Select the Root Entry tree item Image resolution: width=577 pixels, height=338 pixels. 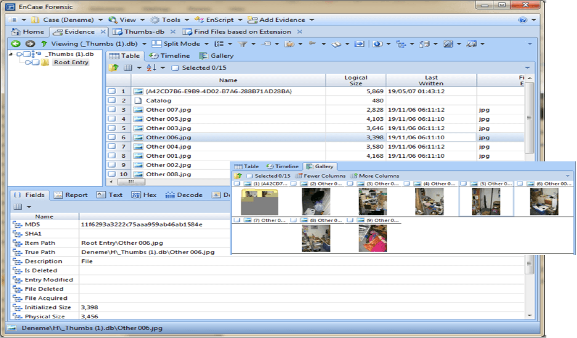(71, 63)
